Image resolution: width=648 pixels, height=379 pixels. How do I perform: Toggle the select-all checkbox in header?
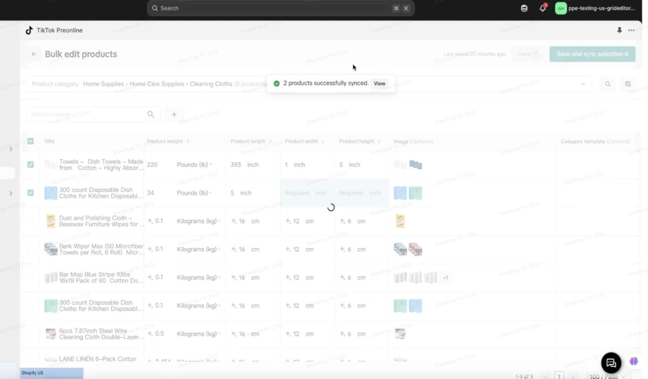[30, 141]
